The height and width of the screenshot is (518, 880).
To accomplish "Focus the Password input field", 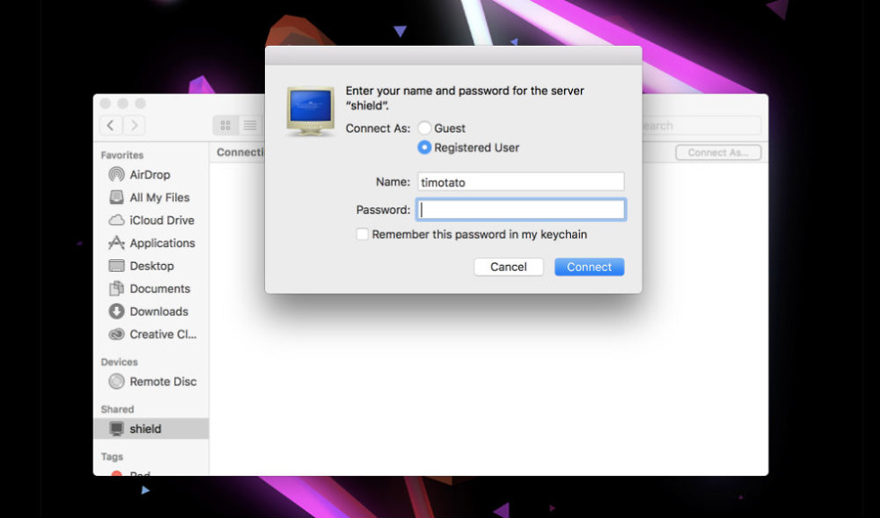I will pos(521,209).
